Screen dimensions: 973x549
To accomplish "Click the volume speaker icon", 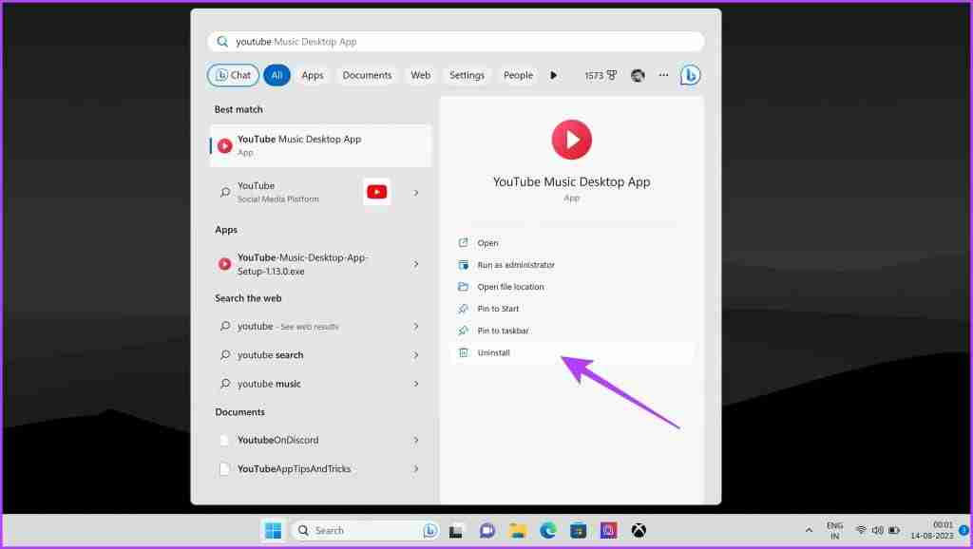I will tap(877, 530).
